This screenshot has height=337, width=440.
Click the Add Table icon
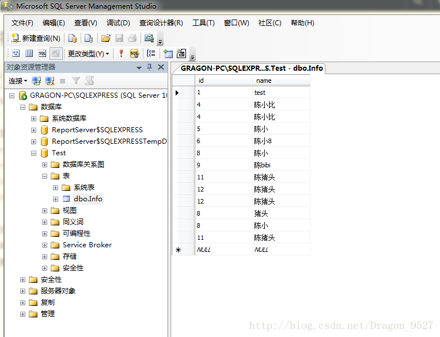168,53
